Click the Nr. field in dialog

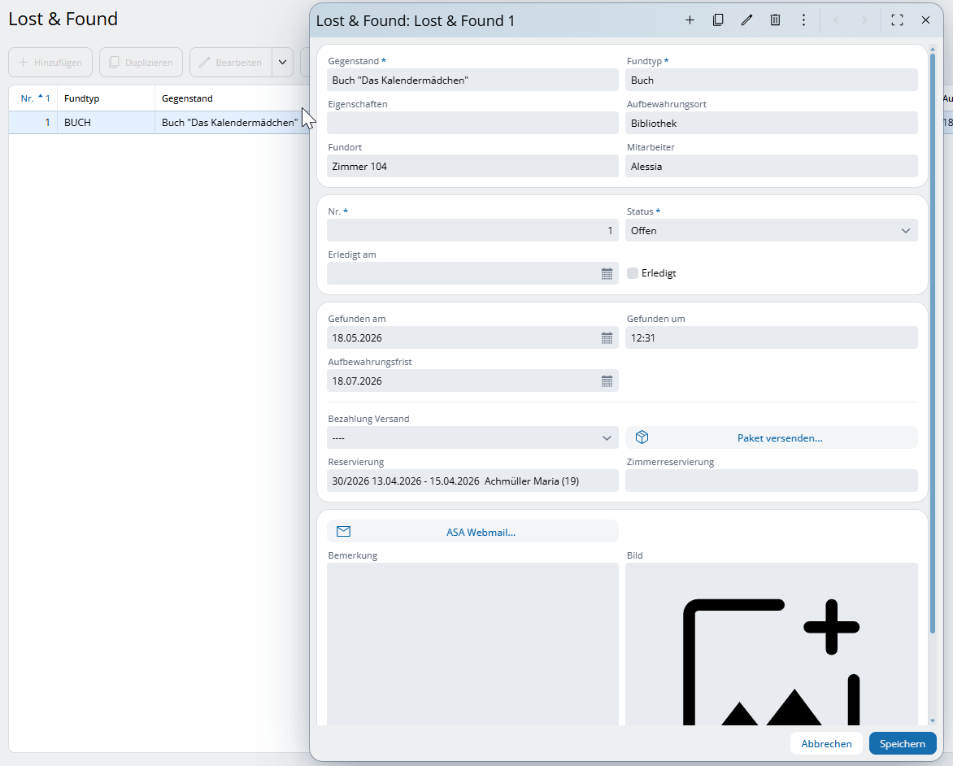point(472,230)
